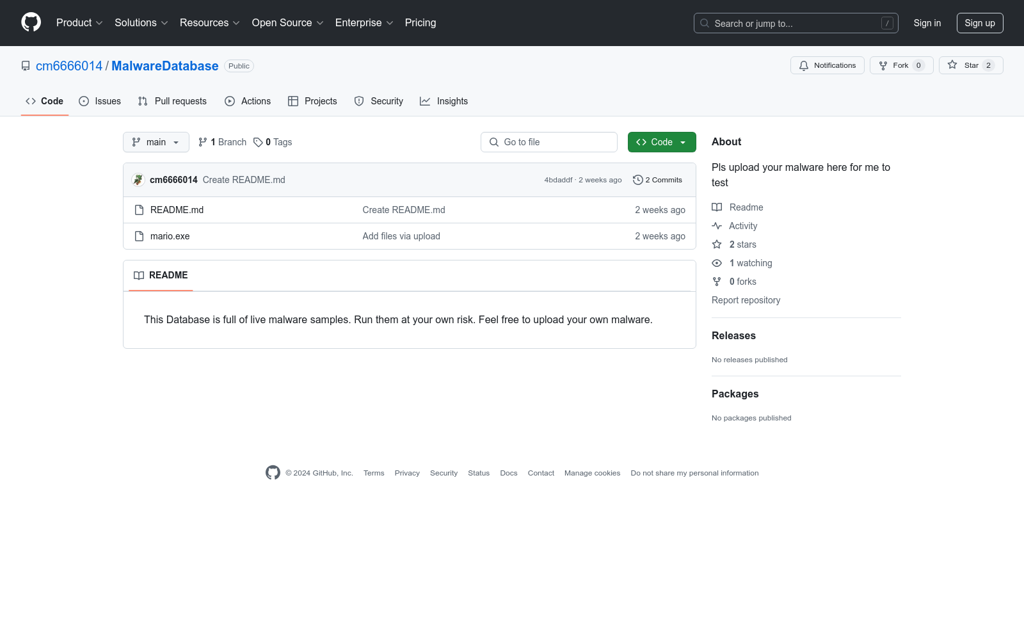Switch to the Issues tab
This screenshot has width=1024, height=640.
100,101
